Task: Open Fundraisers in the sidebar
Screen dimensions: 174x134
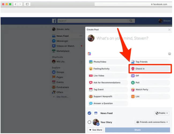Action: [61, 87]
